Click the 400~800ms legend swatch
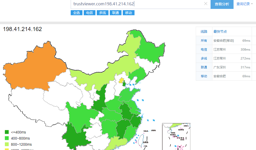256x150 pixels. pyautogui.click(x=7, y=138)
